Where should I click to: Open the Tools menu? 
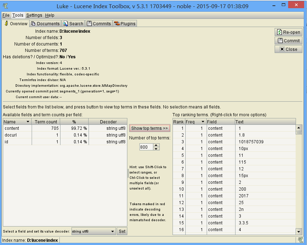pyautogui.click(x=17, y=15)
